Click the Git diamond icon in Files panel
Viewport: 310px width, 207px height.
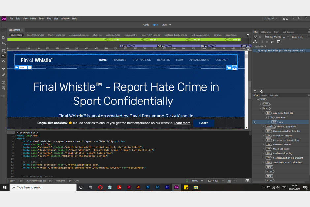[260, 37]
